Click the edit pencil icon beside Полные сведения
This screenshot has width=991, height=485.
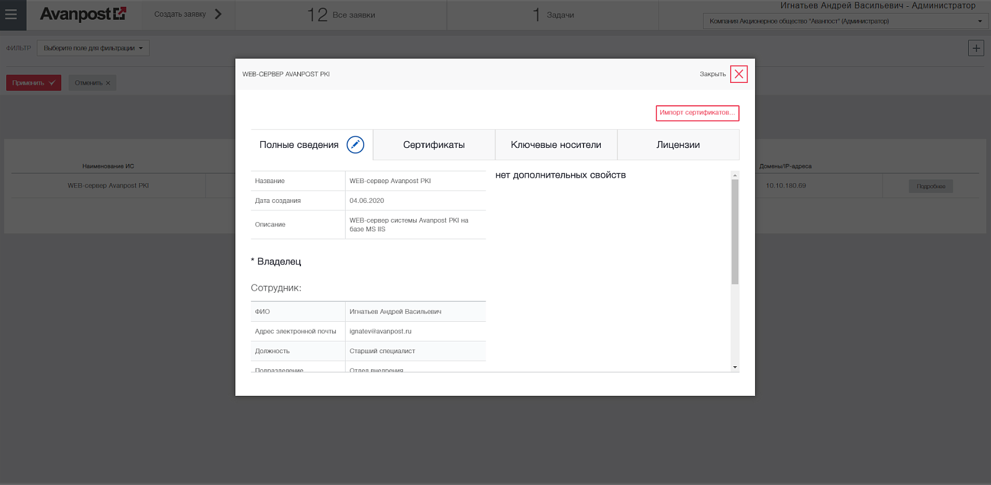[355, 145]
